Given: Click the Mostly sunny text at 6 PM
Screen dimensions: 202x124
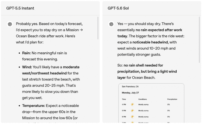Looking at the screenshot, I should click(x=143, y=117).
